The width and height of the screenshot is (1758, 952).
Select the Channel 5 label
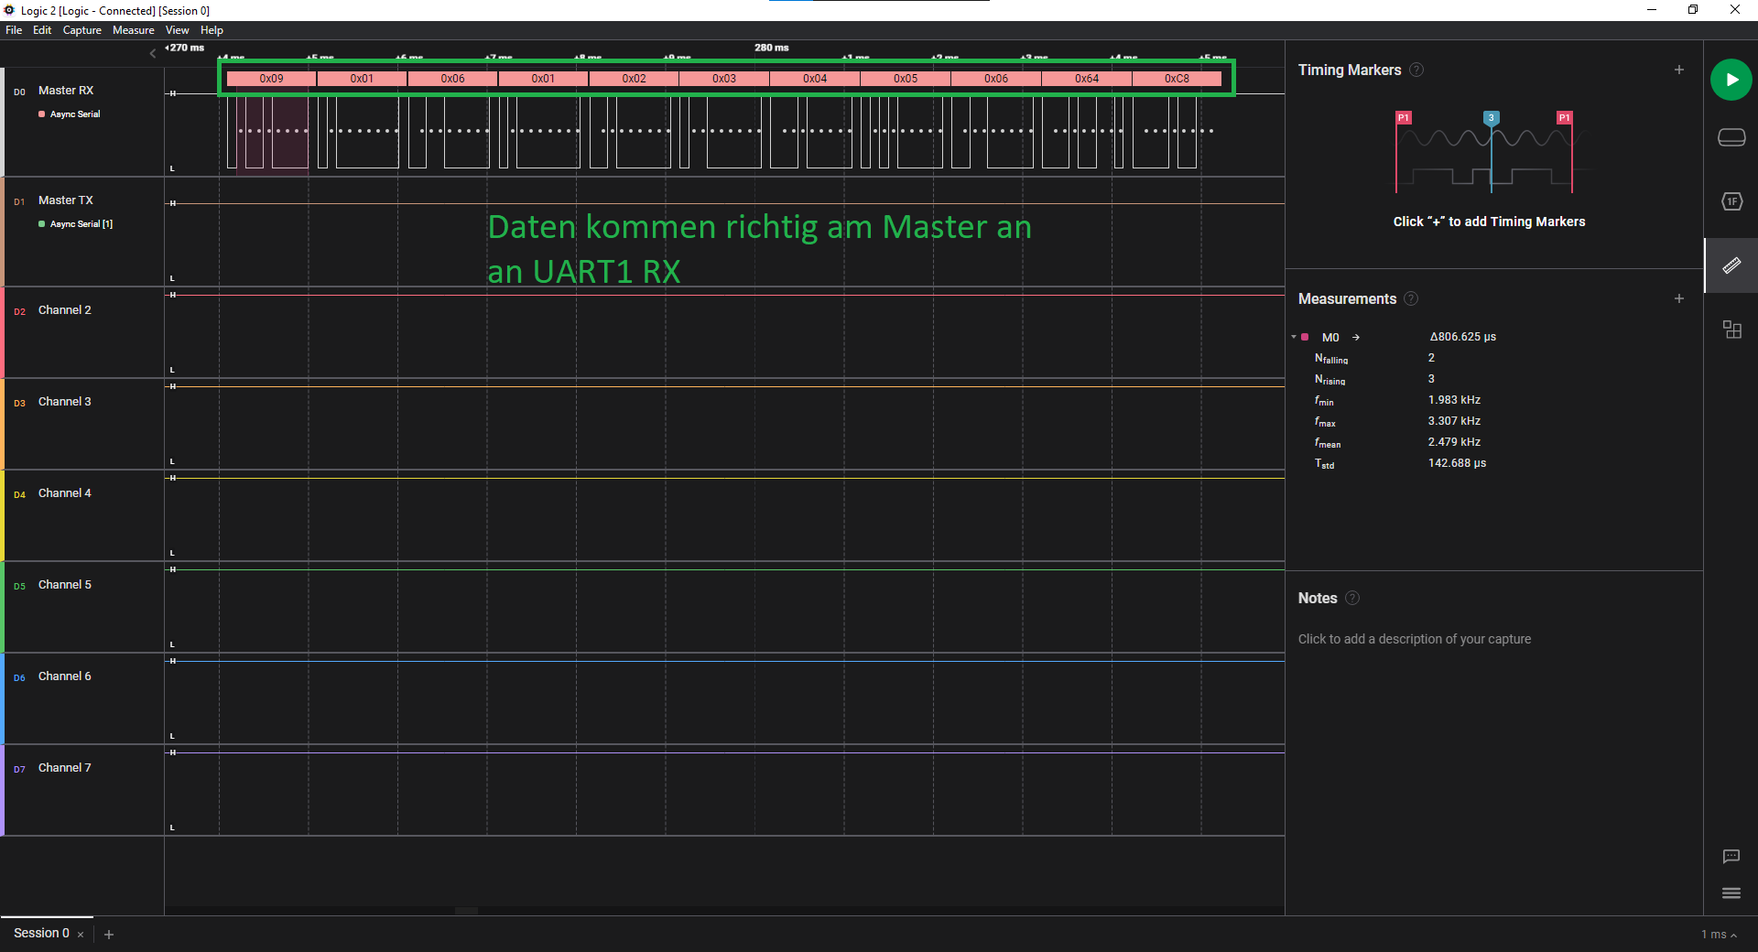pyautogui.click(x=65, y=585)
